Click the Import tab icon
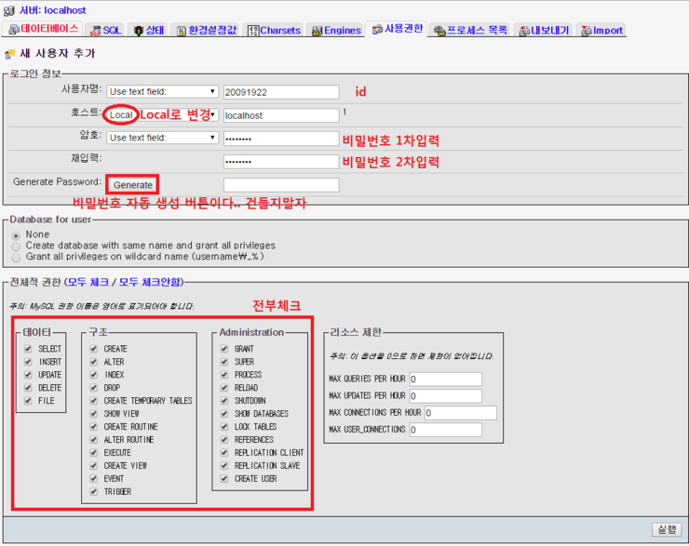This screenshot has width=689, height=546. pyautogui.click(x=587, y=31)
